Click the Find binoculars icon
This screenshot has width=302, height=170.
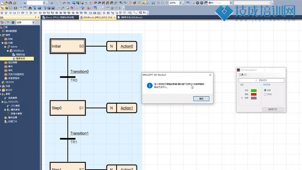[30, 8]
